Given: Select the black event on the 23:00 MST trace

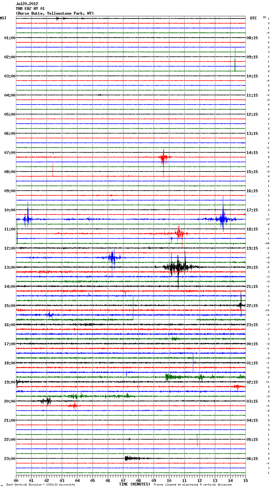Looking at the screenshot, I should pos(131,458).
